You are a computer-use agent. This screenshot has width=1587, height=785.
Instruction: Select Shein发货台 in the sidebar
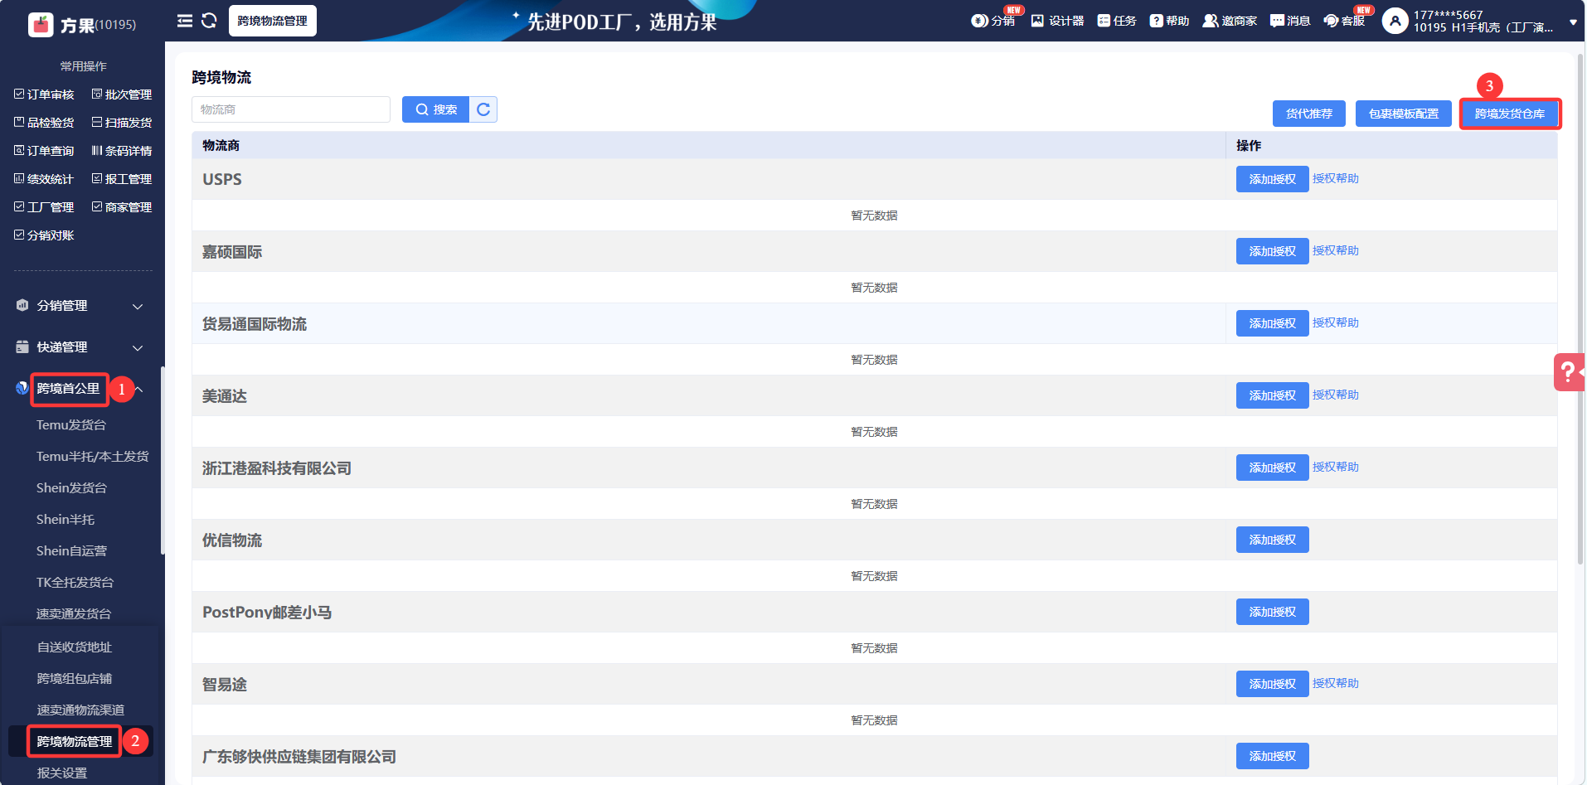pos(71,488)
